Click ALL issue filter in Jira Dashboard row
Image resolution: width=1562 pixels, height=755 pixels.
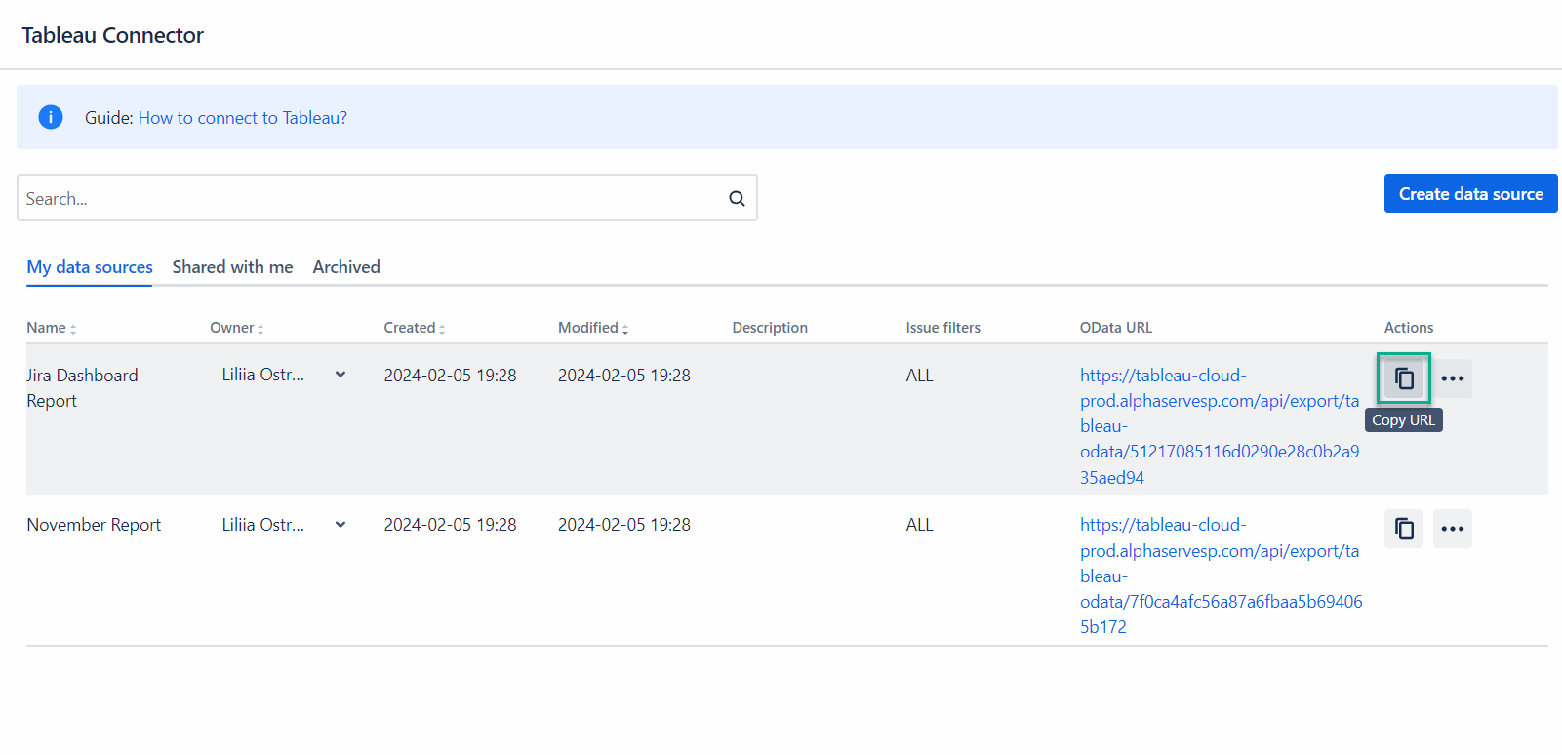click(919, 376)
